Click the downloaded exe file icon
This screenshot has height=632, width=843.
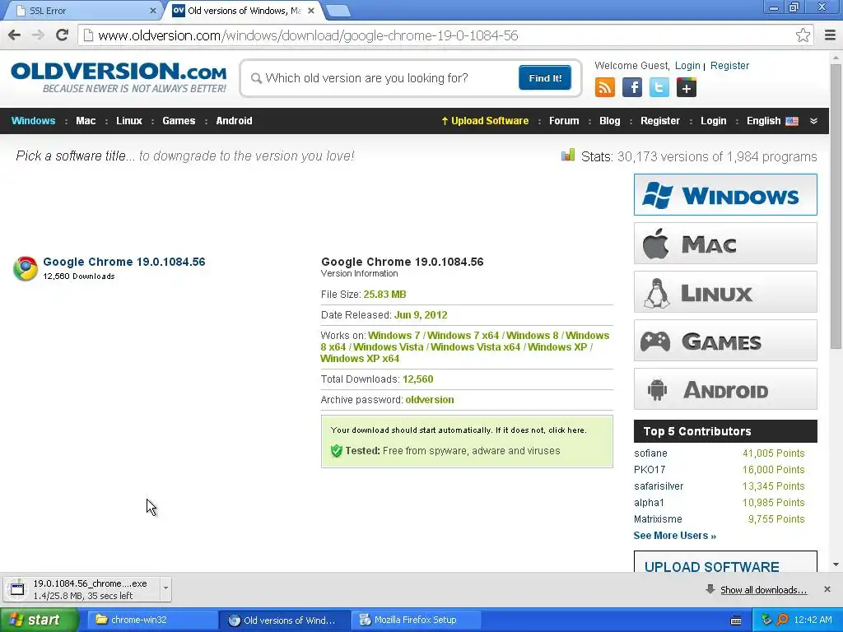(x=17, y=589)
